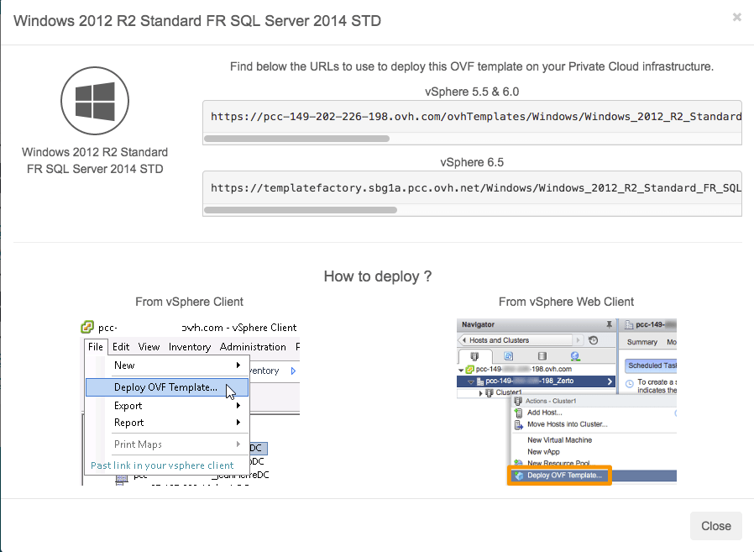Select the Hosts and Clusters view icon
Image resolution: width=754 pixels, height=552 pixels.
pos(474,355)
